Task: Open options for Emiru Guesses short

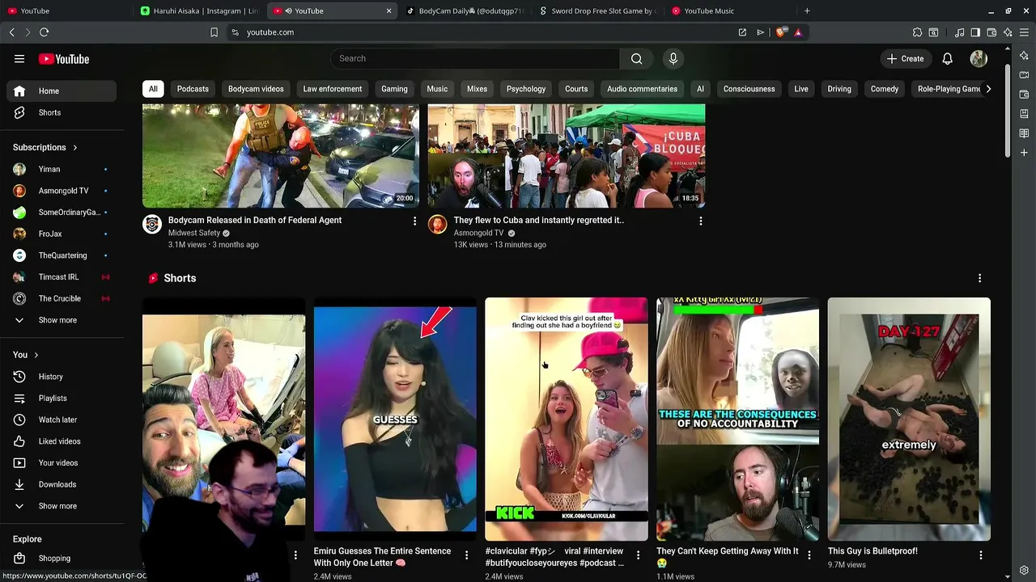Action: 466,555
